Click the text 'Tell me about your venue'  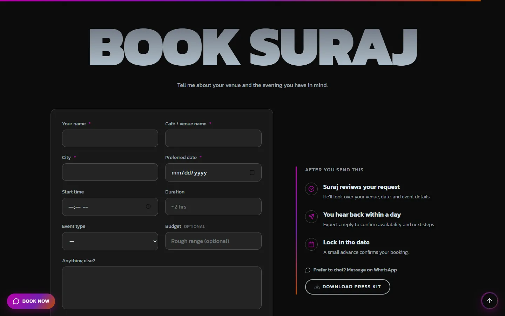pos(210,85)
